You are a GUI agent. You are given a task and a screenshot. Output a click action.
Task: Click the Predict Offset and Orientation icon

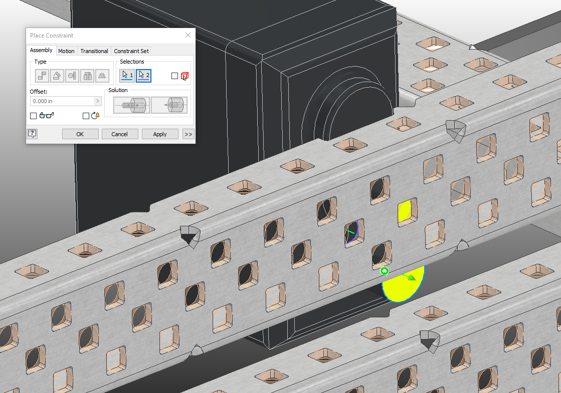coord(95,116)
